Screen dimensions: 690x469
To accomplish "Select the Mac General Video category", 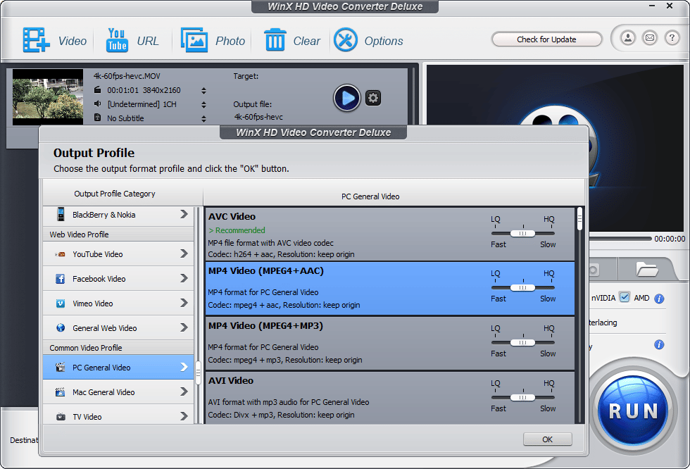I will pyautogui.click(x=118, y=392).
